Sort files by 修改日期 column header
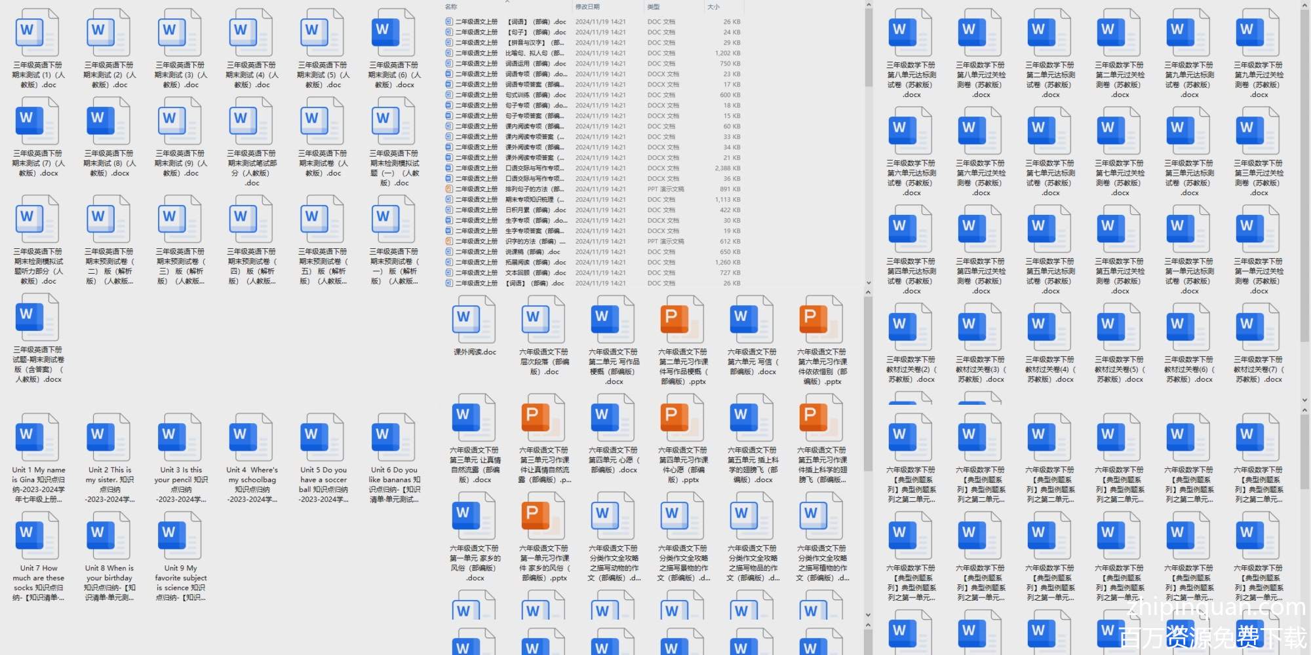 (587, 7)
